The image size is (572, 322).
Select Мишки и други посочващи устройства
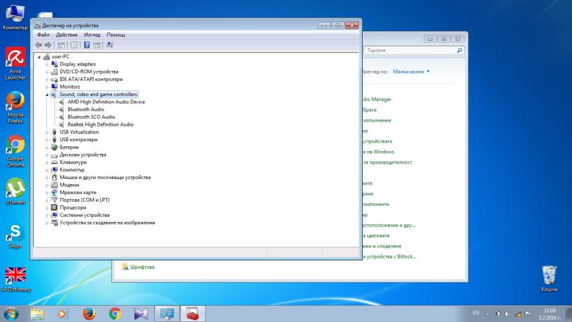(x=105, y=177)
